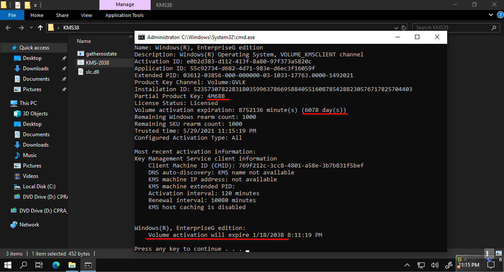Image resolution: width=504 pixels, height=272 pixels.
Task: Go up one folder level
Action: click(x=40, y=28)
